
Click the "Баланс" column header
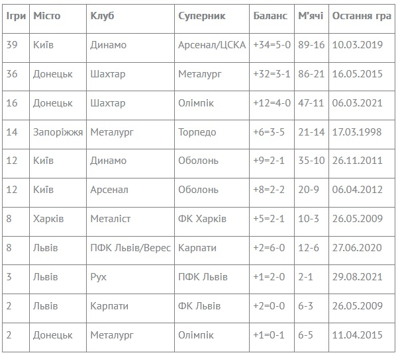click(271, 15)
